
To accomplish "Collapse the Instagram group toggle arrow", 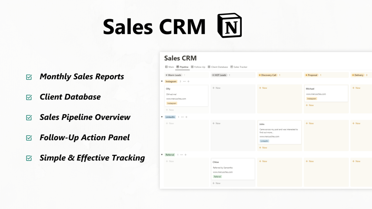I will click(x=162, y=81).
